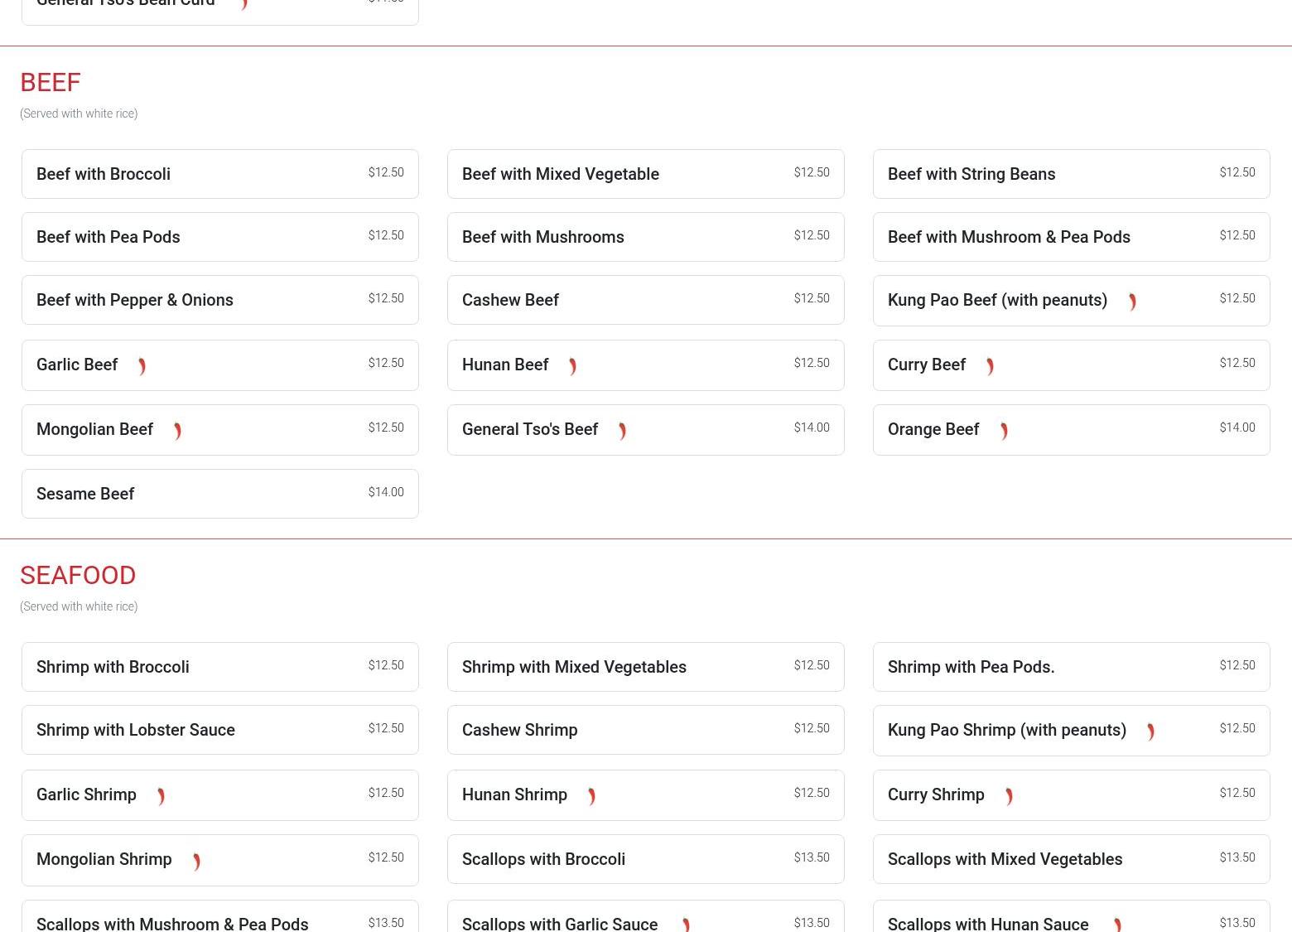Click the chili icon beside Mongolian Beef
Screen dimensions: 1292x932
(x=177, y=431)
